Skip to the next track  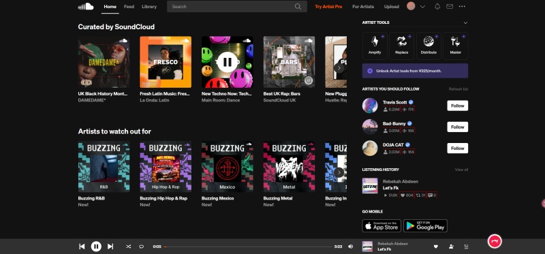pyautogui.click(x=110, y=247)
